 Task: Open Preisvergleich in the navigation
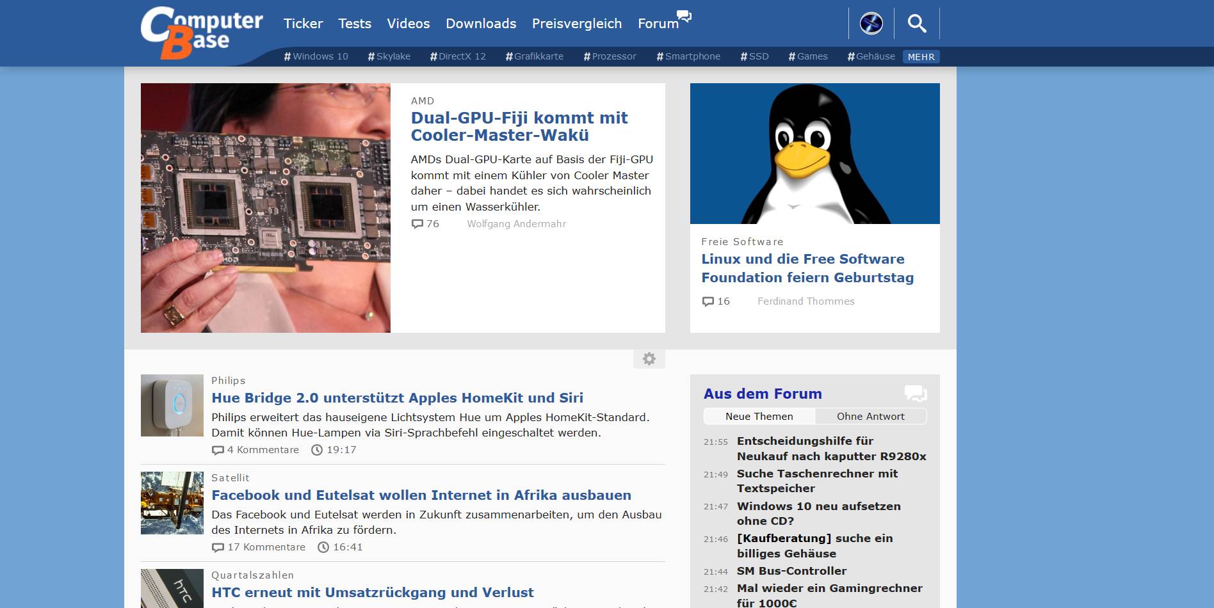point(577,24)
